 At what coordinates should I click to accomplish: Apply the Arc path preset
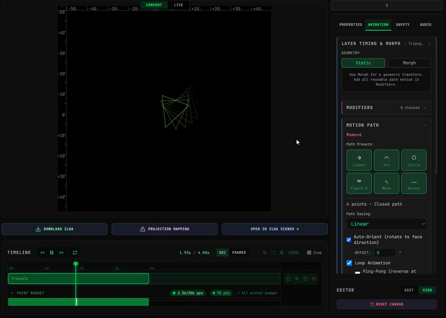[386, 160]
